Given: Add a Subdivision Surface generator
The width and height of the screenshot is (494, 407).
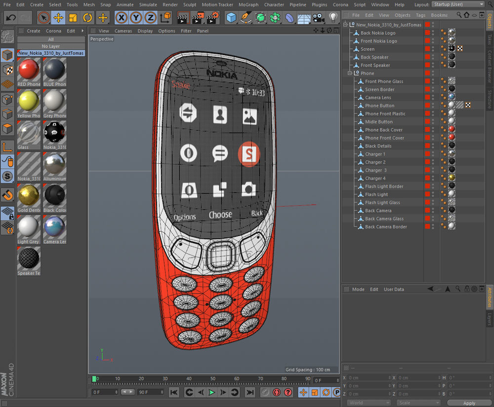Looking at the screenshot, I should [260, 18].
